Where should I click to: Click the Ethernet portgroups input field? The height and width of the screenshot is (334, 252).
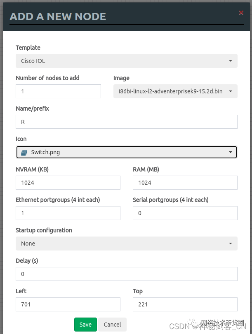68,213
